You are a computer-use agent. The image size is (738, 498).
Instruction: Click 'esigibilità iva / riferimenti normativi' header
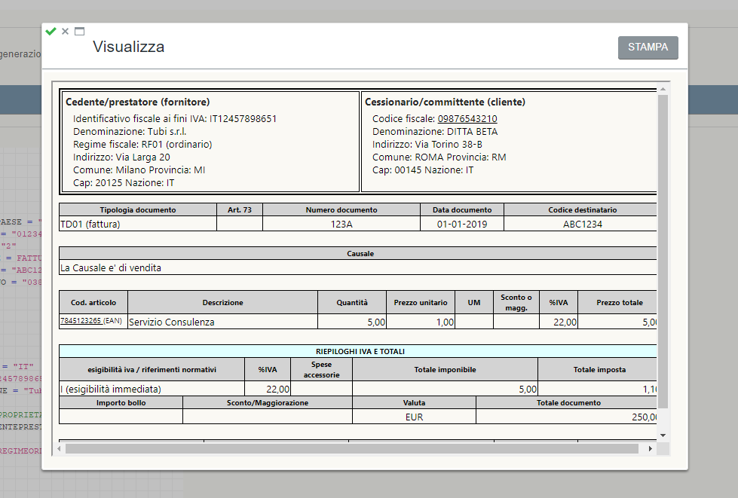(152, 370)
